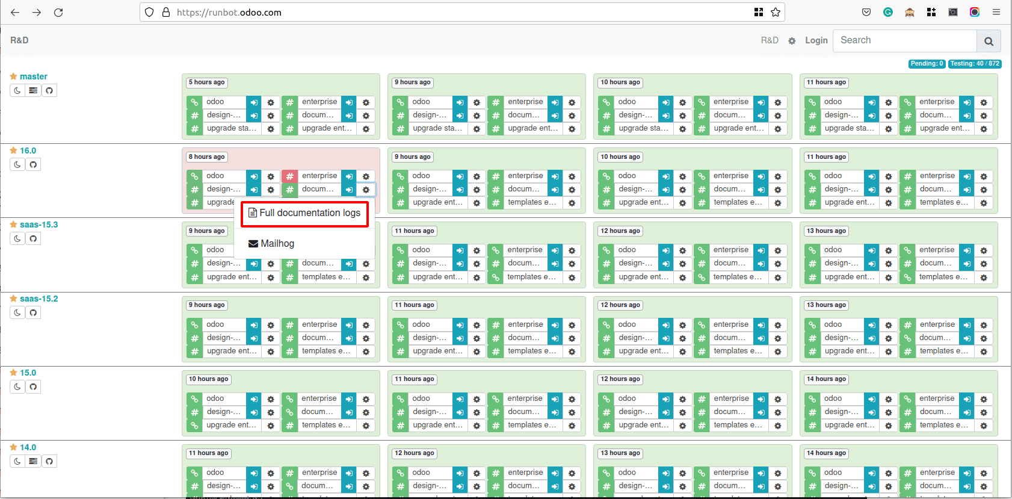Open the R&D brand link in the navbar
1012x499 pixels.
click(x=19, y=40)
